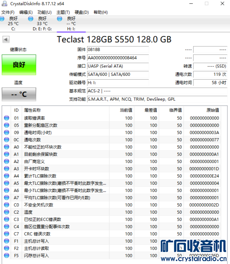The image size is (230, 264).
Task: Click the status icon for row 05 重新分配扇区次数
Action: tap(7, 125)
